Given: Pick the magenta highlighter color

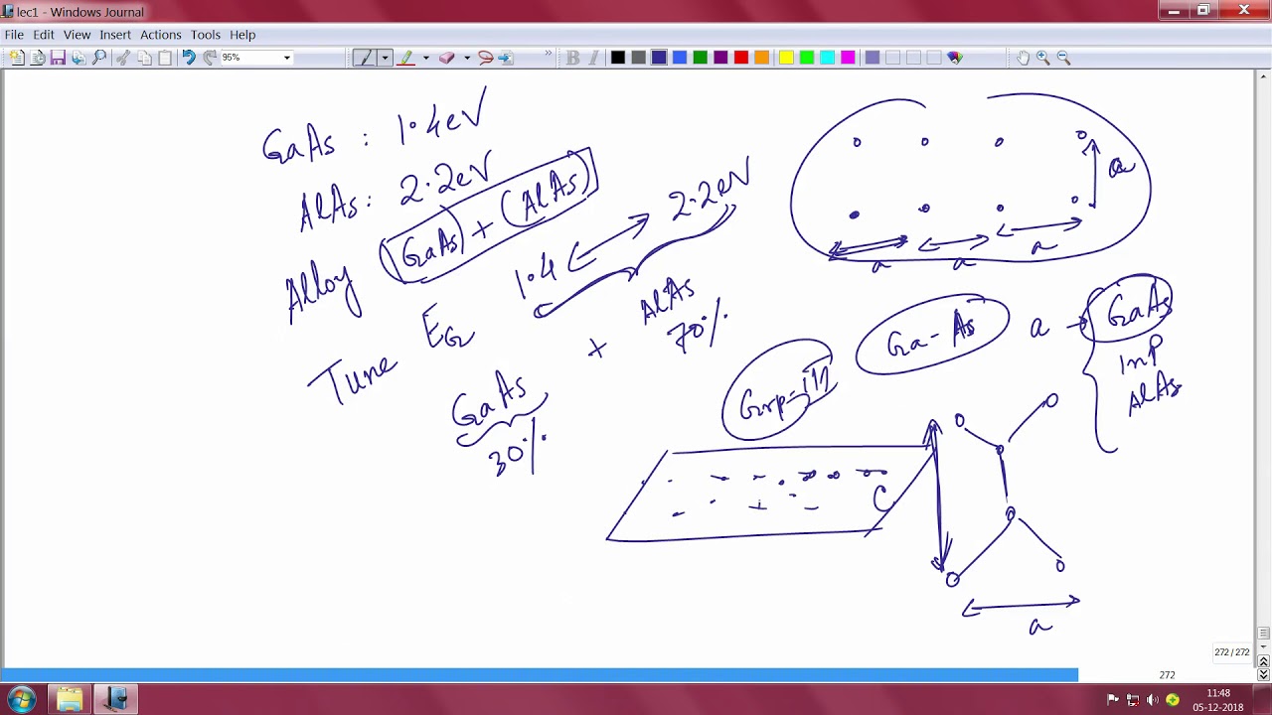Looking at the screenshot, I should coord(848,58).
